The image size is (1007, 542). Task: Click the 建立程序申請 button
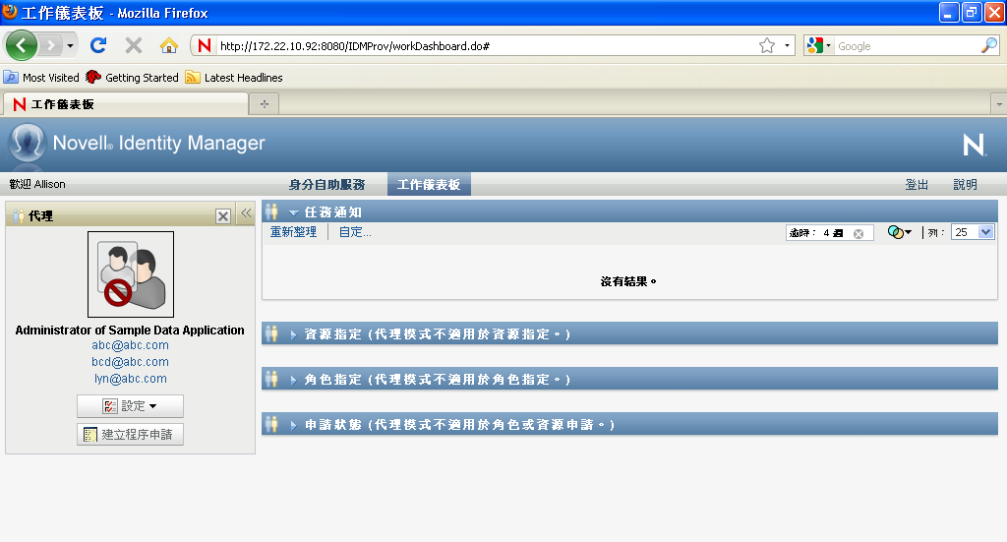pos(131,434)
